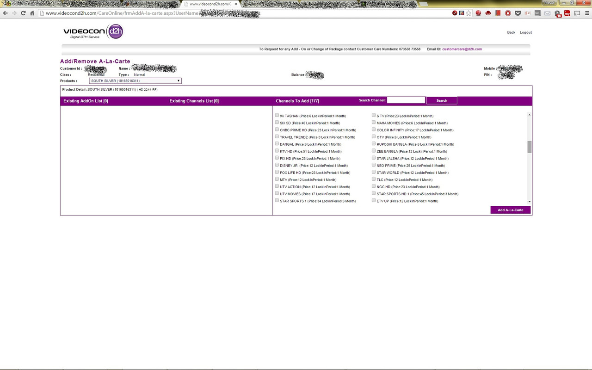Check the UTV ACTION checkbox
Screen dimensions: 592x370
pyautogui.click(x=277, y=186)
